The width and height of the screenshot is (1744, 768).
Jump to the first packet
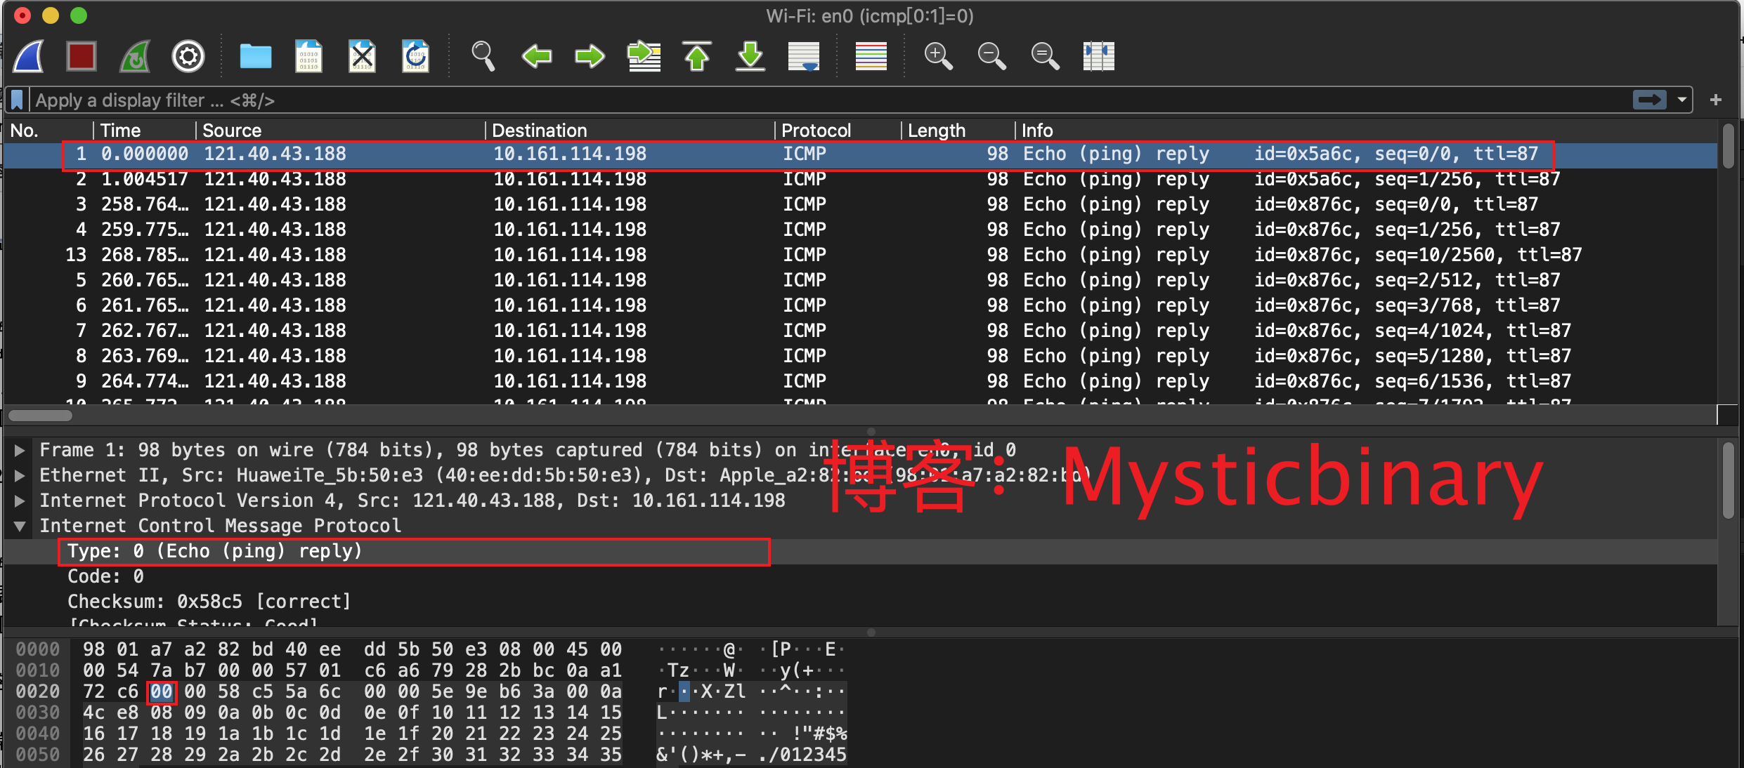(x=696, y=56)
